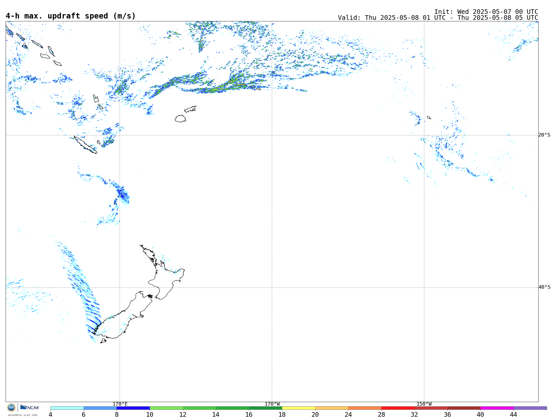Viewport: 555px width, 418px height.
Task: Click the colorbar tick label 18
Action: coord(282,414)
